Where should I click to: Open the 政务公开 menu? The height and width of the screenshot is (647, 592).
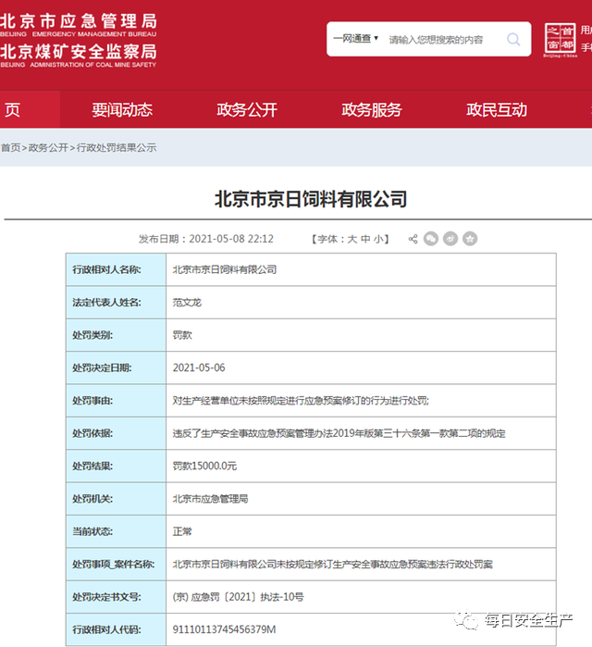(x=247, y=110)
